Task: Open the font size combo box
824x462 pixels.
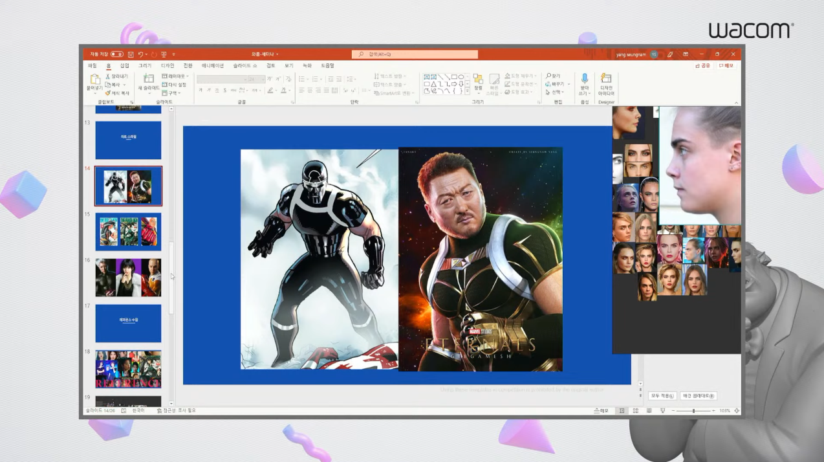Action: (x=257, y=80)
